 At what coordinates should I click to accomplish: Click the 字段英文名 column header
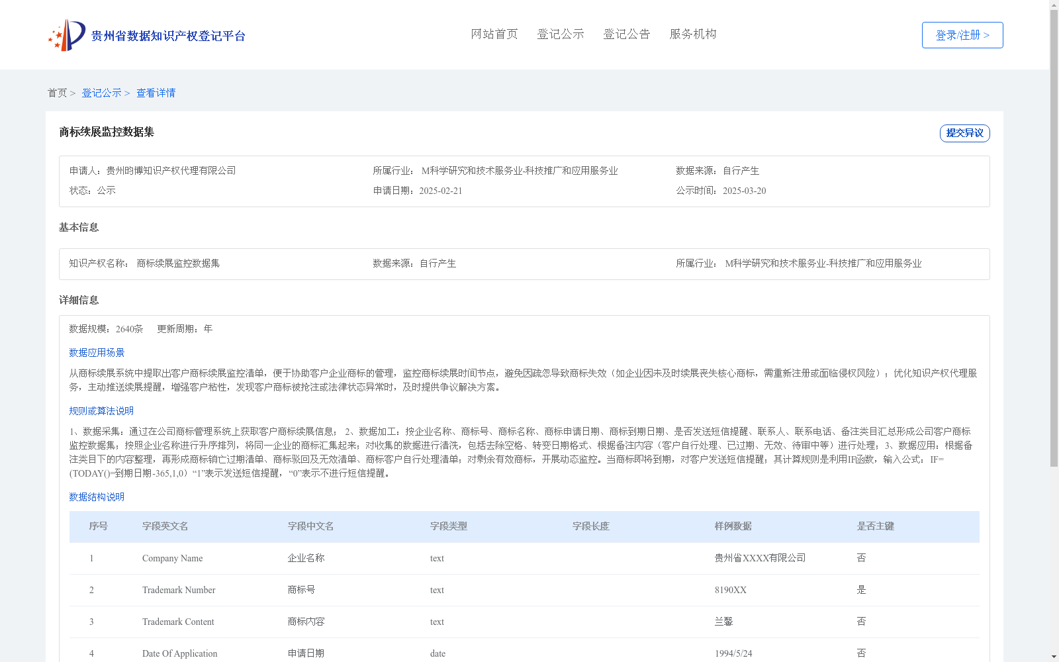tap(165, 526)
